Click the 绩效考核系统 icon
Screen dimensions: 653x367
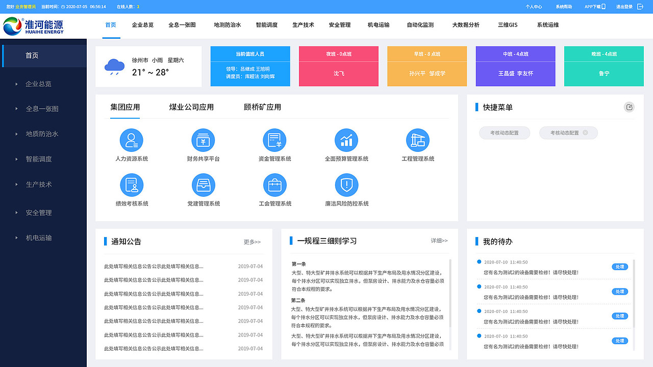(x=132, y=185)
